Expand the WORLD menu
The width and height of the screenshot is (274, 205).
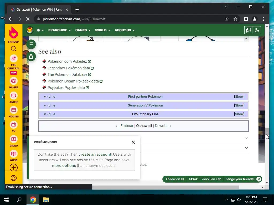[x=102, y=30]
